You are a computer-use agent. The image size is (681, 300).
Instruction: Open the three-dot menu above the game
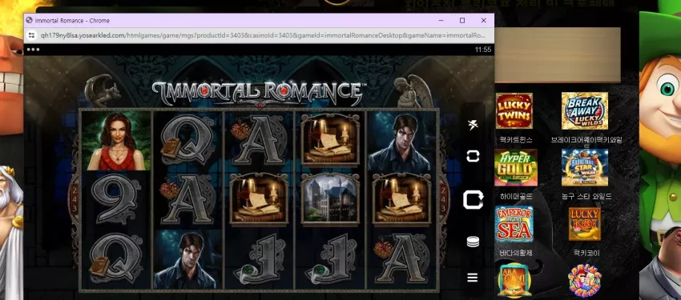coord(33,50)
